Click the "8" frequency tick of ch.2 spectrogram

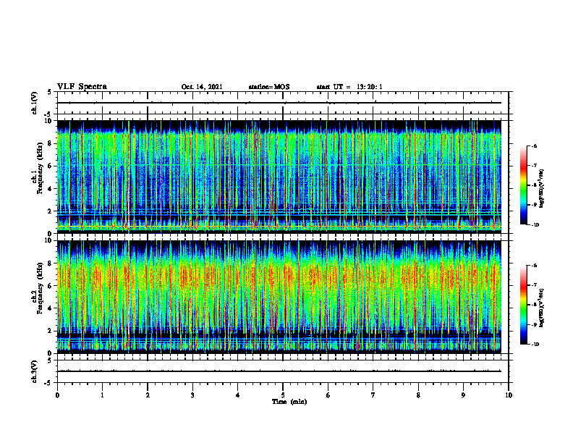click(51, 263)
